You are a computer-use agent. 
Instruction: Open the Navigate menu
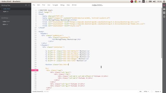click(55, 5)
